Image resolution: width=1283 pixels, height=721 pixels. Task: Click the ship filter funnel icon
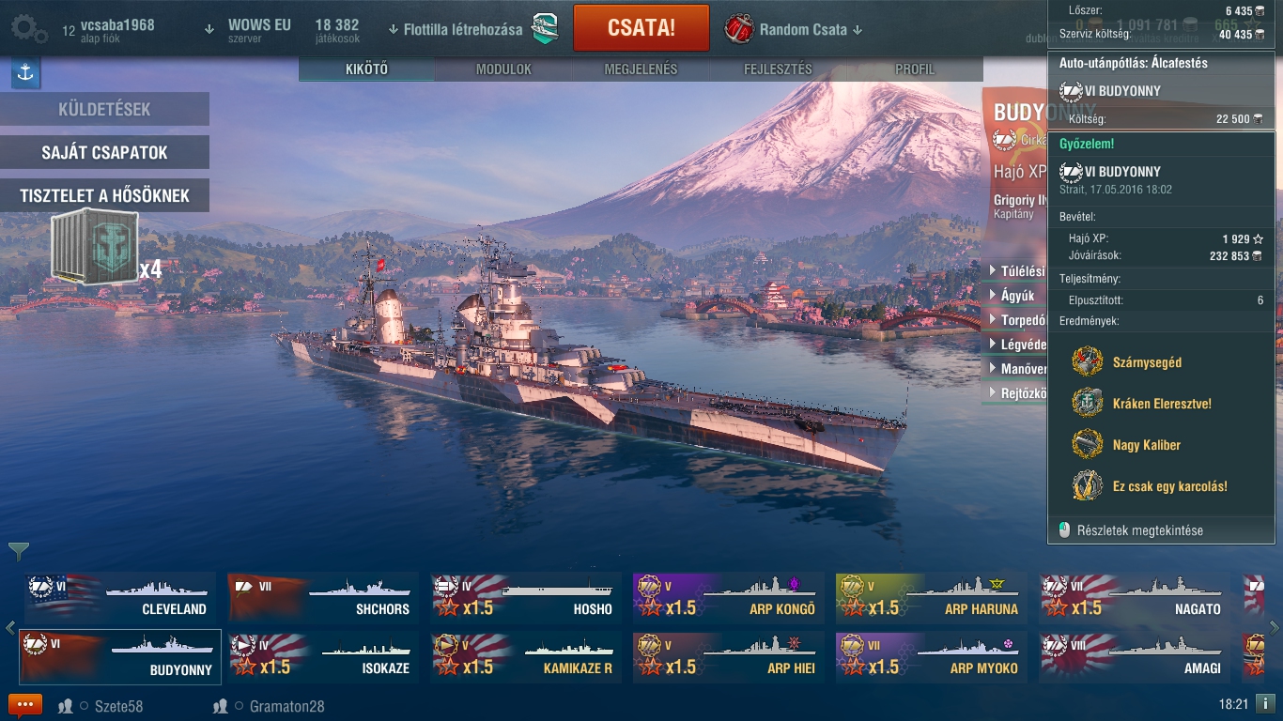pyautogui.click(x=18, y=551)
